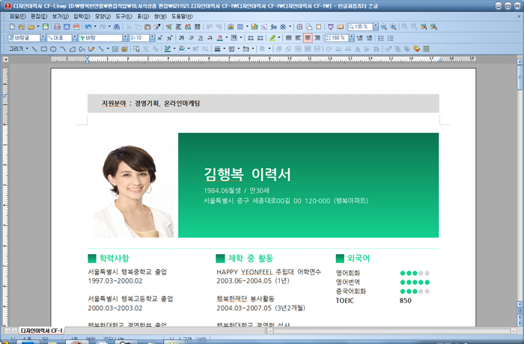Select the Line drawing tool

click(x=34, y=49)
